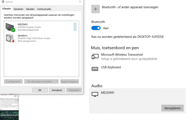This screenshot has width=193, height=120.
Task: Click the plus icon to add Bluetooth device
Action: click(x=95, y=9)
